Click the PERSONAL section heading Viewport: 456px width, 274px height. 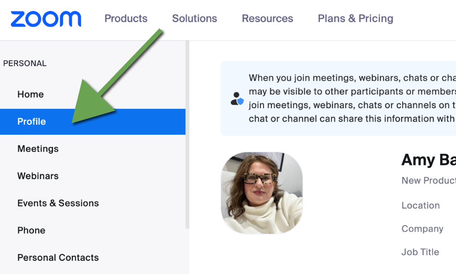coord(25,63)
